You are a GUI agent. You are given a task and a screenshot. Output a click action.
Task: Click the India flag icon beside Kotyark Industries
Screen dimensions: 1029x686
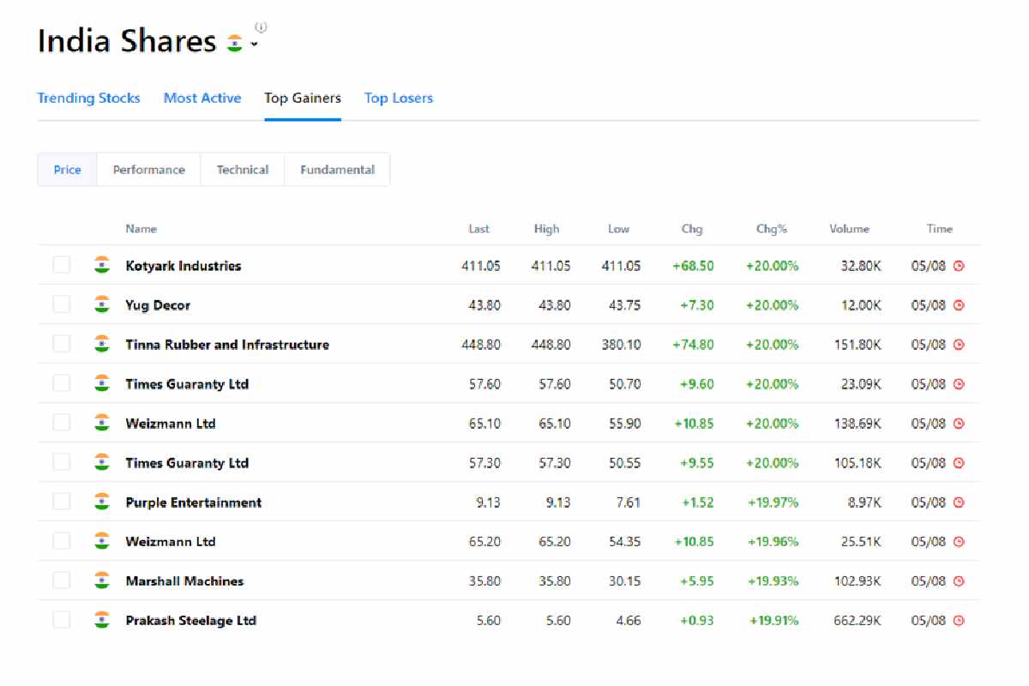[x=102, y=265]
